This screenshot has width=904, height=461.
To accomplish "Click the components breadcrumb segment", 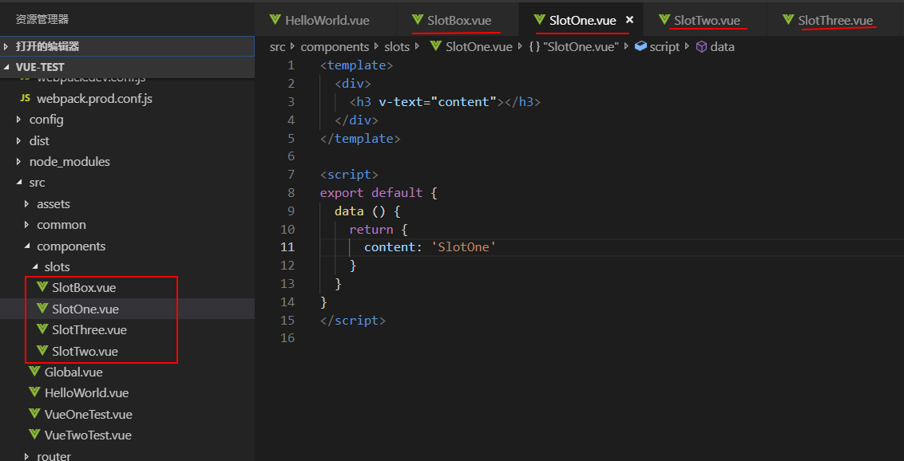I will [335, 47].
